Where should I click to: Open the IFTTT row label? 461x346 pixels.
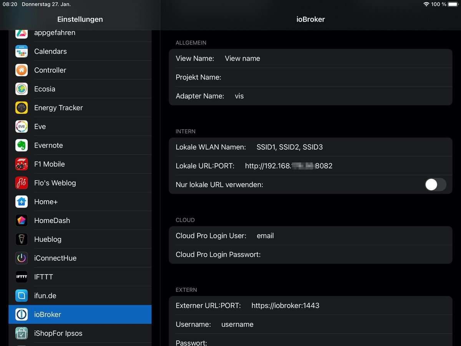click(x=43, y=277)
